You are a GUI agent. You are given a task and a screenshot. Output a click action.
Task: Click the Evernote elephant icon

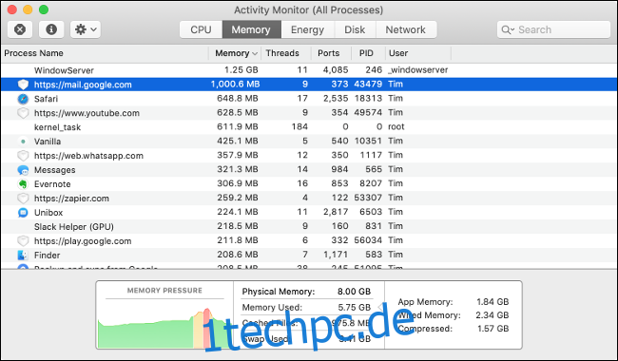coord(23,184)
